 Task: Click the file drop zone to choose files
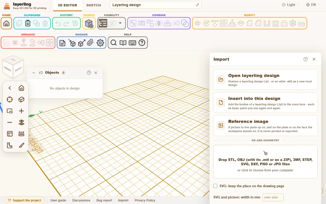pos(265,162)
